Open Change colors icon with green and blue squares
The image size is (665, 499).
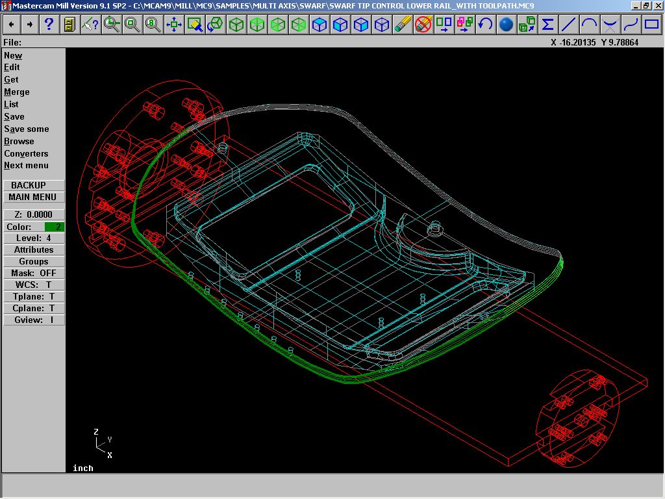(444, 25)
